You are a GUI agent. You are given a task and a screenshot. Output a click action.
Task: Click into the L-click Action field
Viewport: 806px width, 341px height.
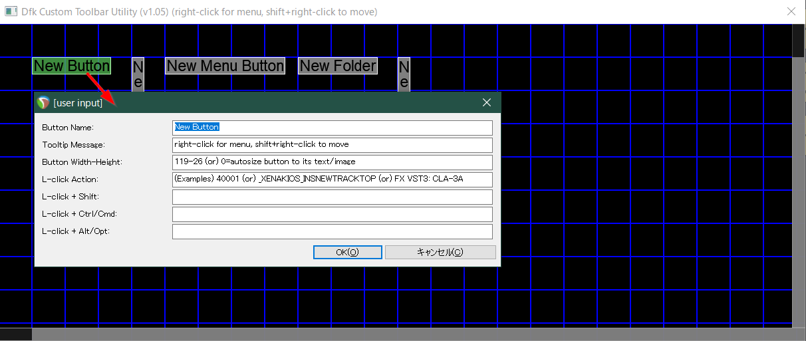(x=332, y=179)
